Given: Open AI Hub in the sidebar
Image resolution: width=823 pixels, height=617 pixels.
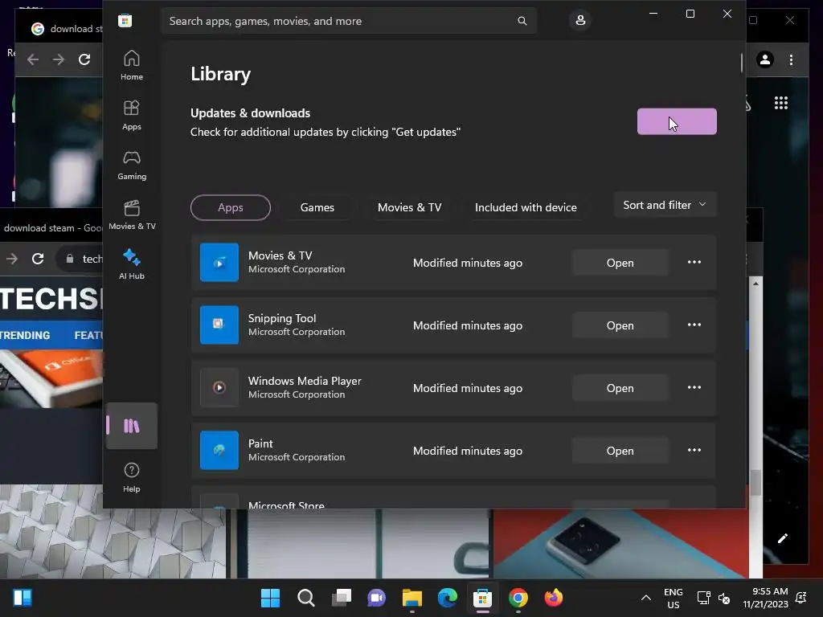Looking at the screenshot, I should tap(131, 264).
